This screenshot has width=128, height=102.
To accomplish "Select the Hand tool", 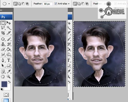I will (3, 76).
